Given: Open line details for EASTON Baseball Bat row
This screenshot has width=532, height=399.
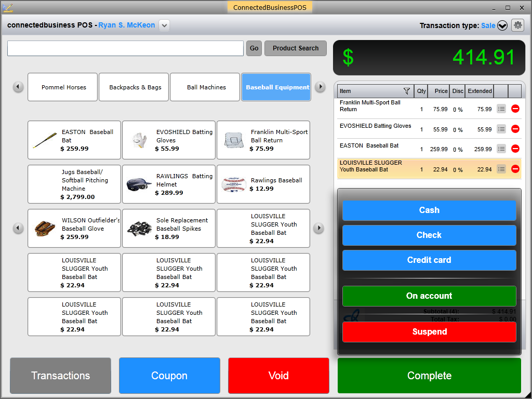Looking at the screenshot, I should pos(501,149).
